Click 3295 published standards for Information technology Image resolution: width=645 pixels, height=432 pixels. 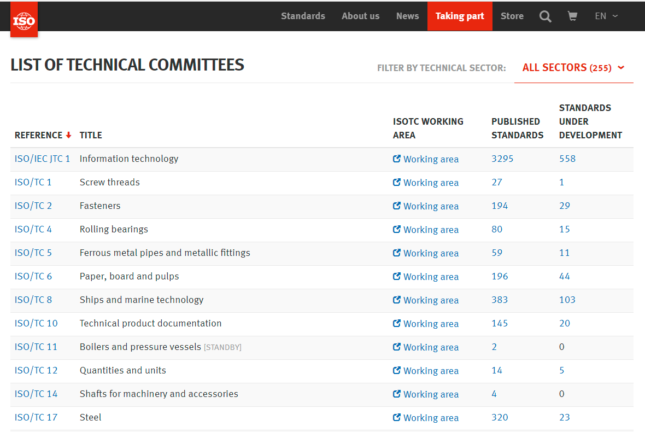tap(502, 159)
